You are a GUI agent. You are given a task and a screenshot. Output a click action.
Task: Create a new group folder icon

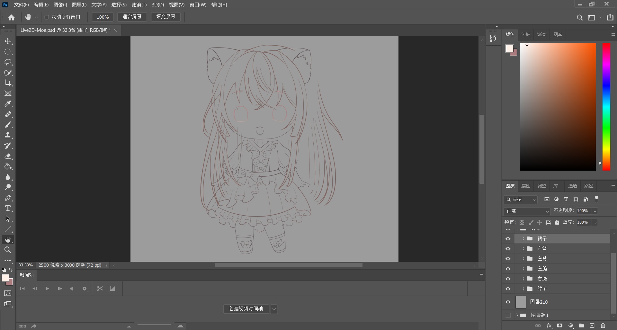pyautogui.click(x=581, y=326)
